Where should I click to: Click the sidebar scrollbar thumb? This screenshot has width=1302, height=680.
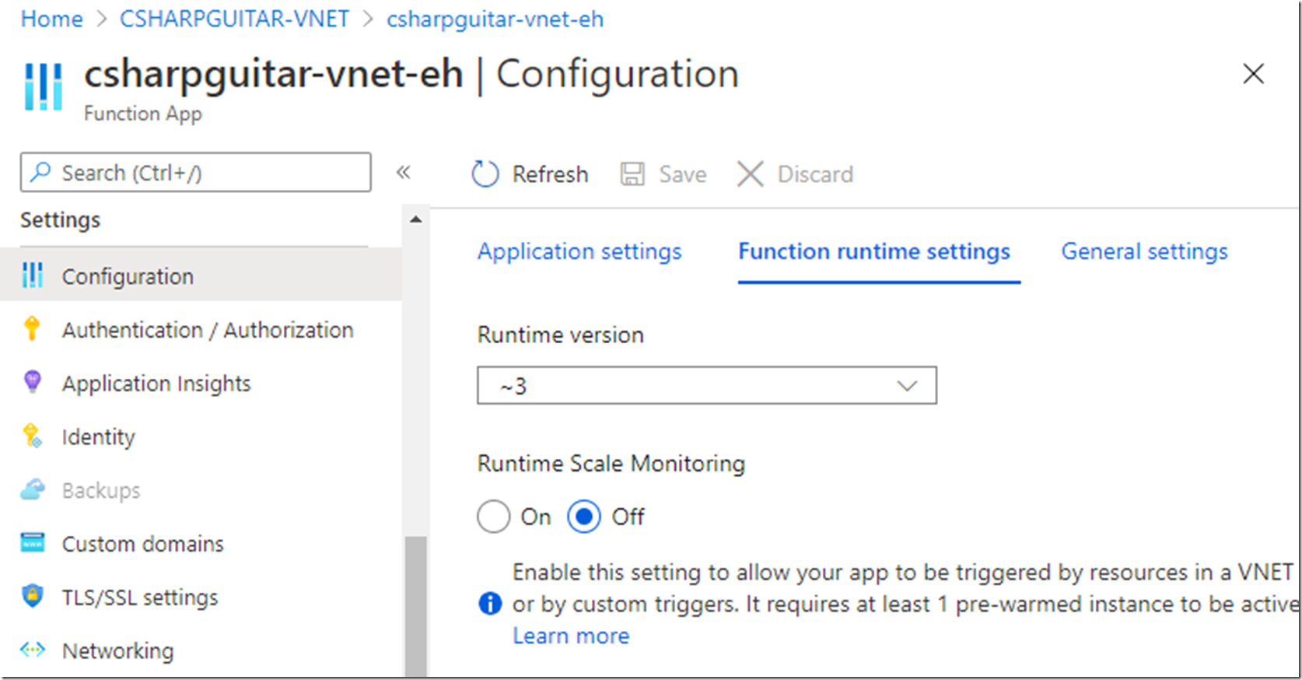point(416,606)
